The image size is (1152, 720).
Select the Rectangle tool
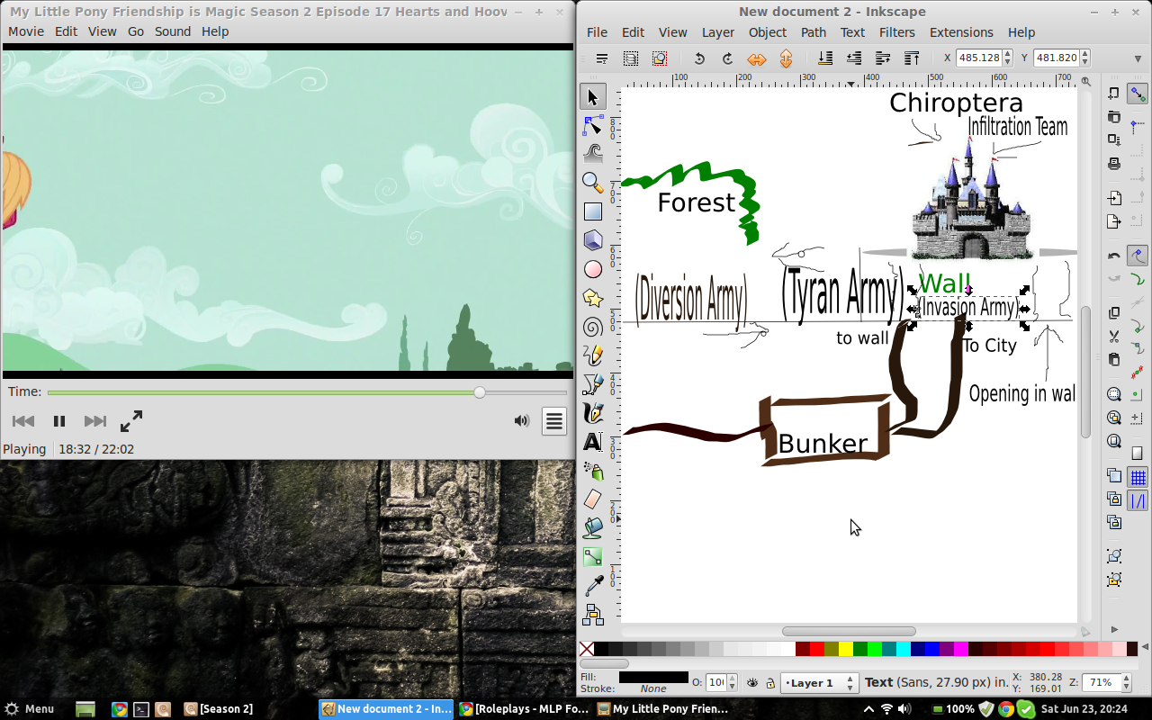[593, 212]
